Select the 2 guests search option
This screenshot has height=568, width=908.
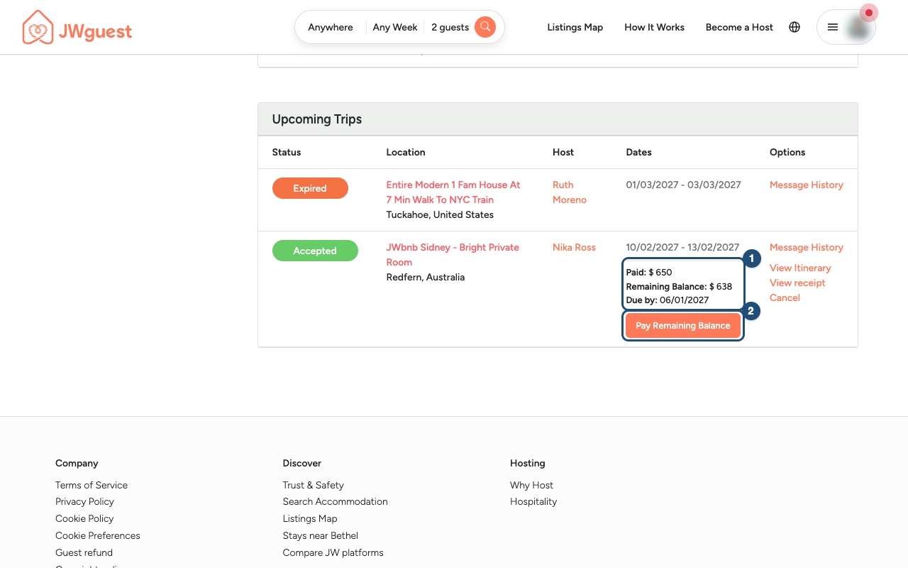[x=450, y=27]
